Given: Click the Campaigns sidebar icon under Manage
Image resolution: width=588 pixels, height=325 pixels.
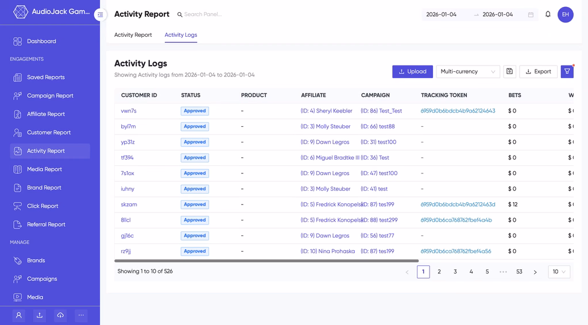Looking at the screenshot, I should tap(18, 278).
